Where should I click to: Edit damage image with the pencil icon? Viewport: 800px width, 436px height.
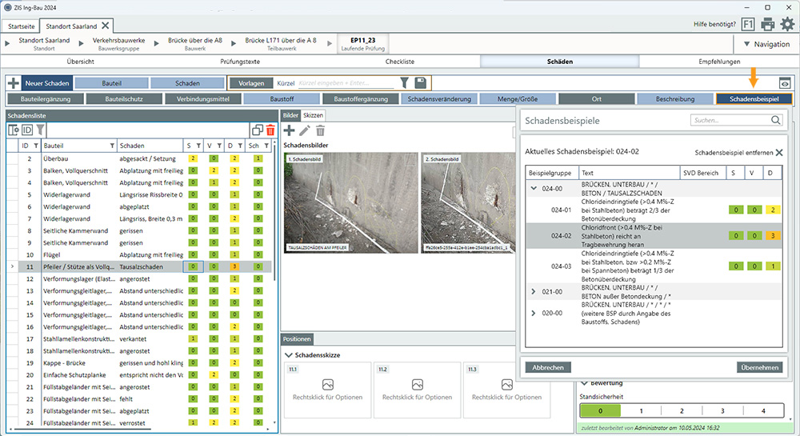[305, 130]
